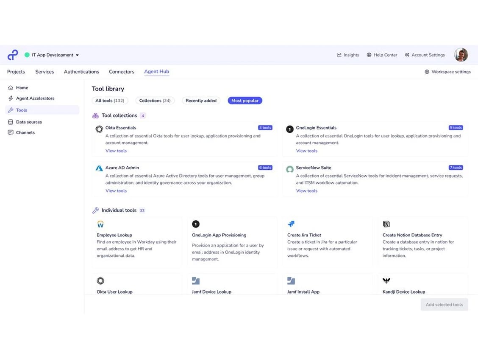This screenshot has width=478, height=359.
Task: Select the Jamf Install App title
Action: click(303, 292)
